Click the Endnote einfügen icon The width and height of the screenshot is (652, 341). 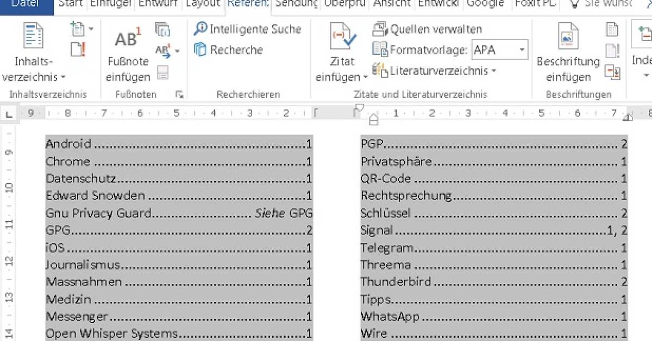coord(162,30)
